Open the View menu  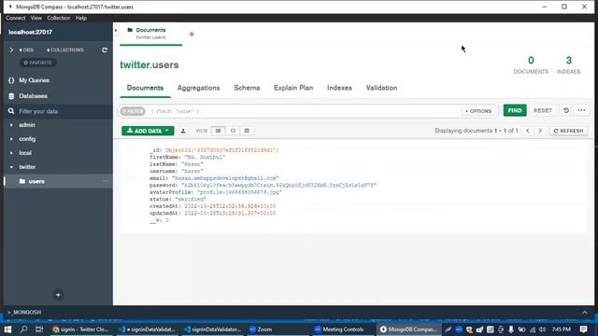pyautogui.click(x=36, y=18)
